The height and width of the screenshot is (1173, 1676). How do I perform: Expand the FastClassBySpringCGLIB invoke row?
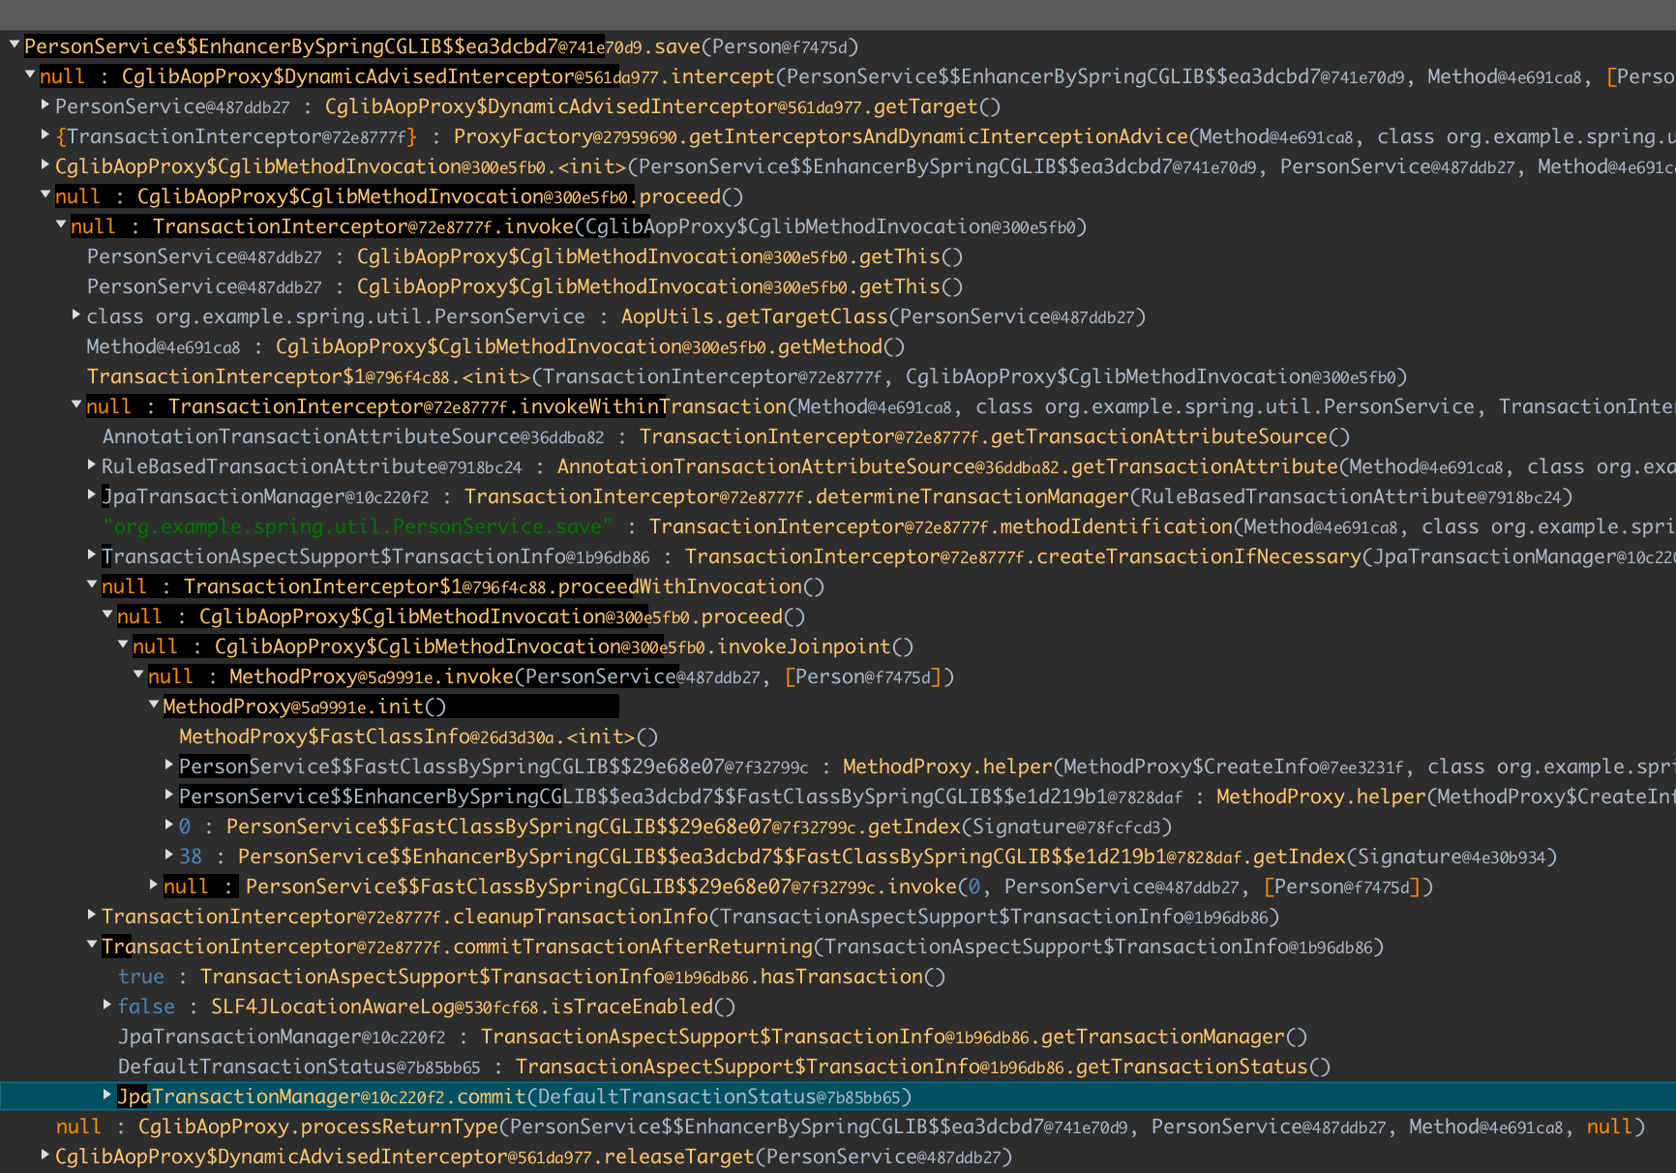154,884
